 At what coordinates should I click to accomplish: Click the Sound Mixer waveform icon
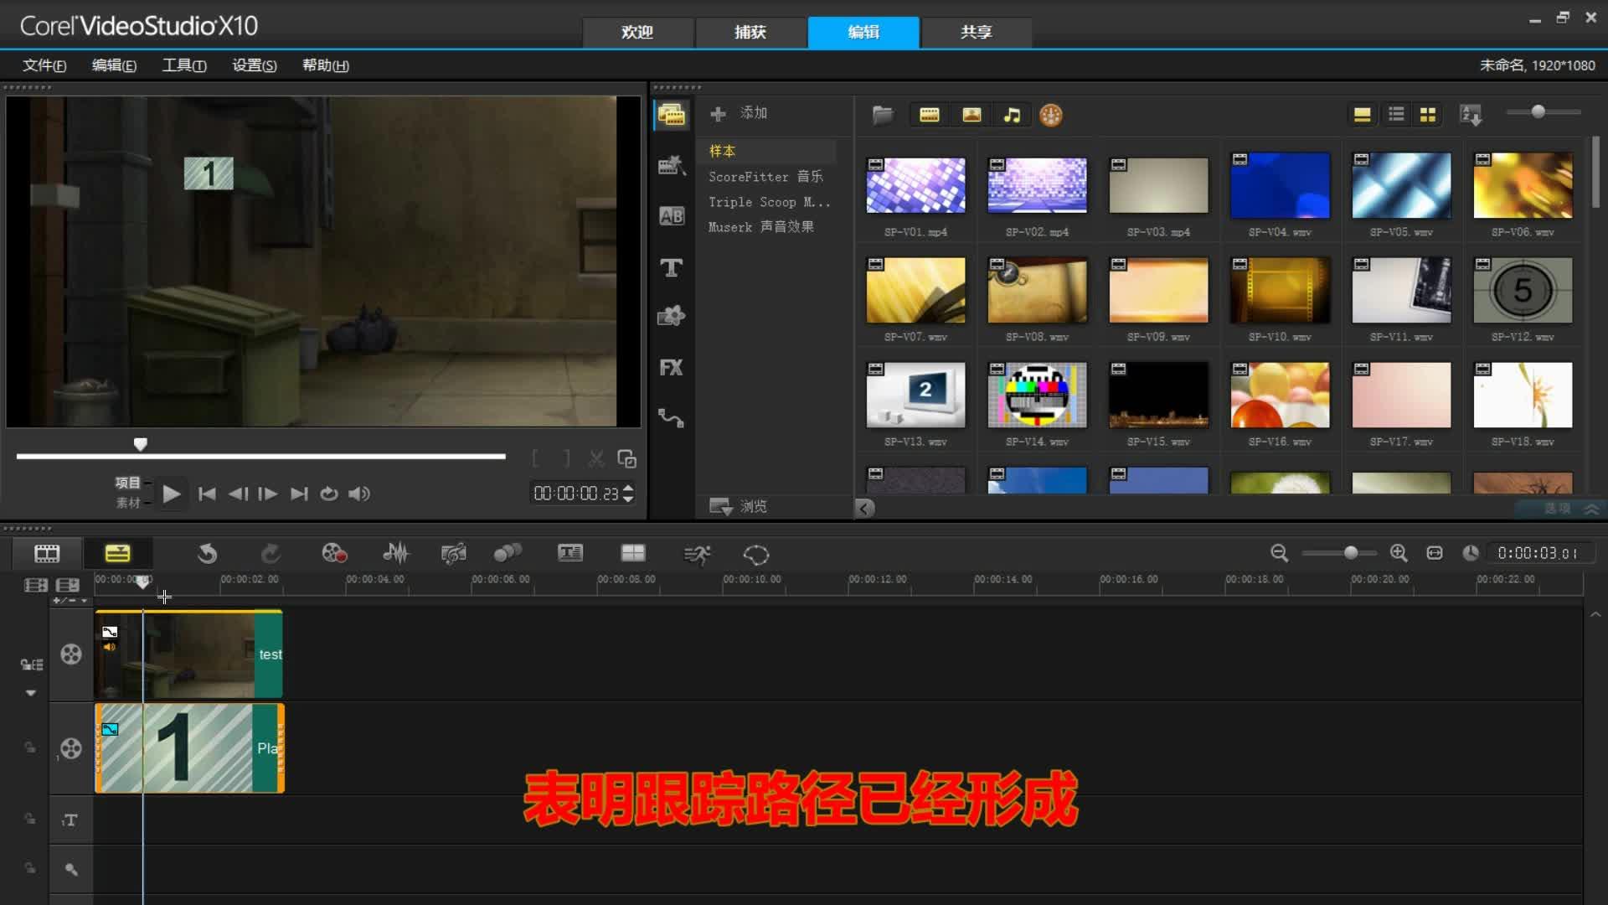coord(395,553)
